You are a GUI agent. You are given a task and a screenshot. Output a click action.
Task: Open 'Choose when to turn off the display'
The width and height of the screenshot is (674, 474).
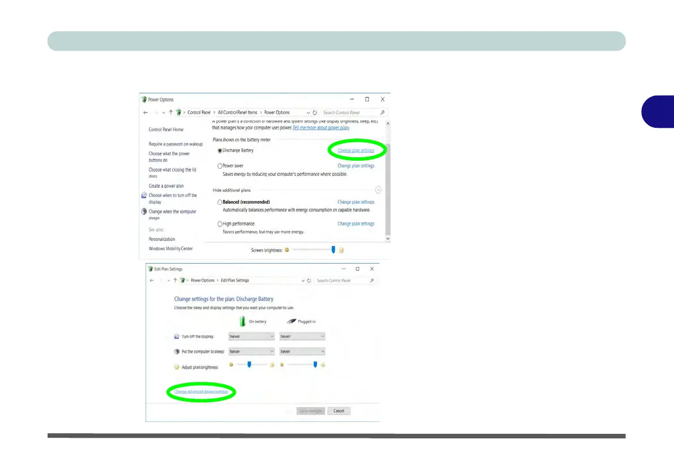coord(173,199)
